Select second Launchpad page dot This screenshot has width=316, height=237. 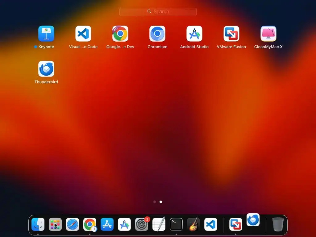pos(161,202)
